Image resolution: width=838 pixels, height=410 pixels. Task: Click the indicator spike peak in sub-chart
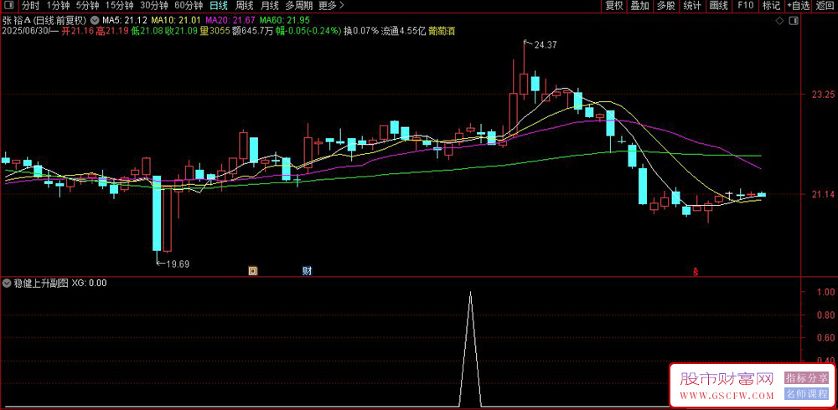pos(470,293)
